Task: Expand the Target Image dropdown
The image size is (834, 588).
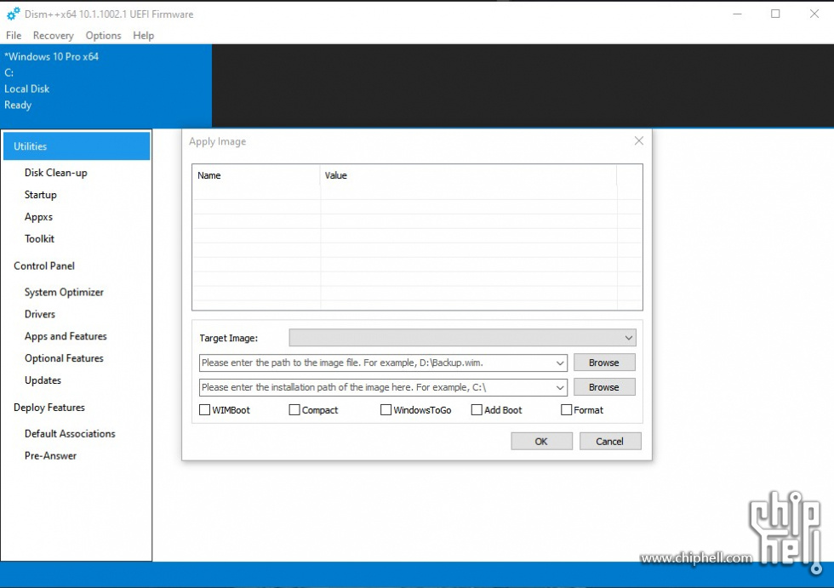Action: point(629,338)
